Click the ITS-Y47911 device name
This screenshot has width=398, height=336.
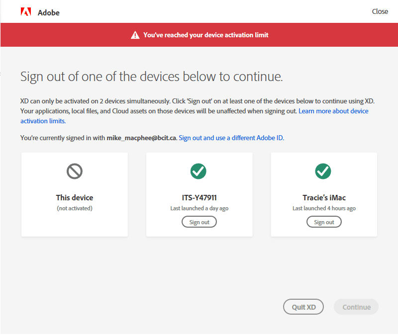(x=199, y=197)
